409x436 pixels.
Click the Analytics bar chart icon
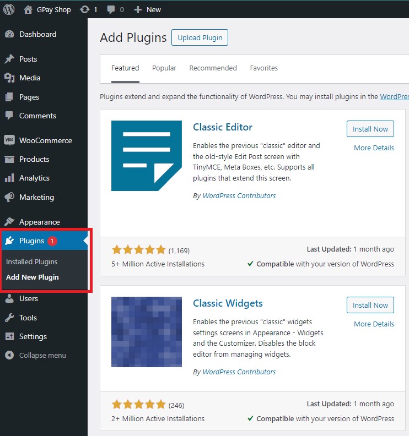pos(9,178)
